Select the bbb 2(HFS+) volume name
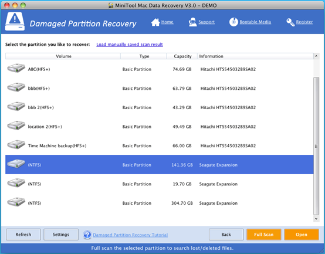The height and width of the screenshot is (254, 325). [41, 107]
